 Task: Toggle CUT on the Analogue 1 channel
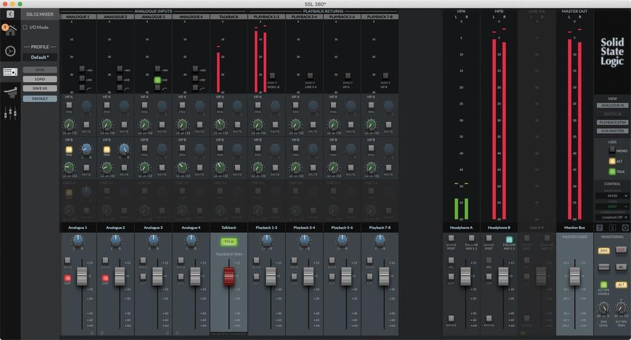[67, 277]
